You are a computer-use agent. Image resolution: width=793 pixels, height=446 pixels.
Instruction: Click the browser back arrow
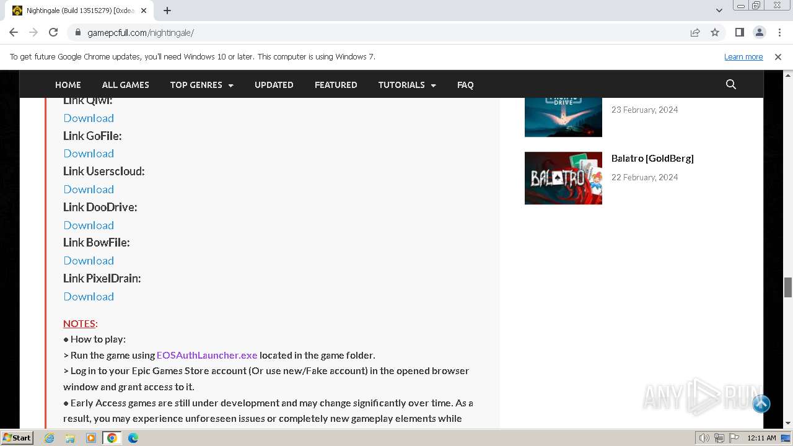pyautogui.click(x=14, y=33)
